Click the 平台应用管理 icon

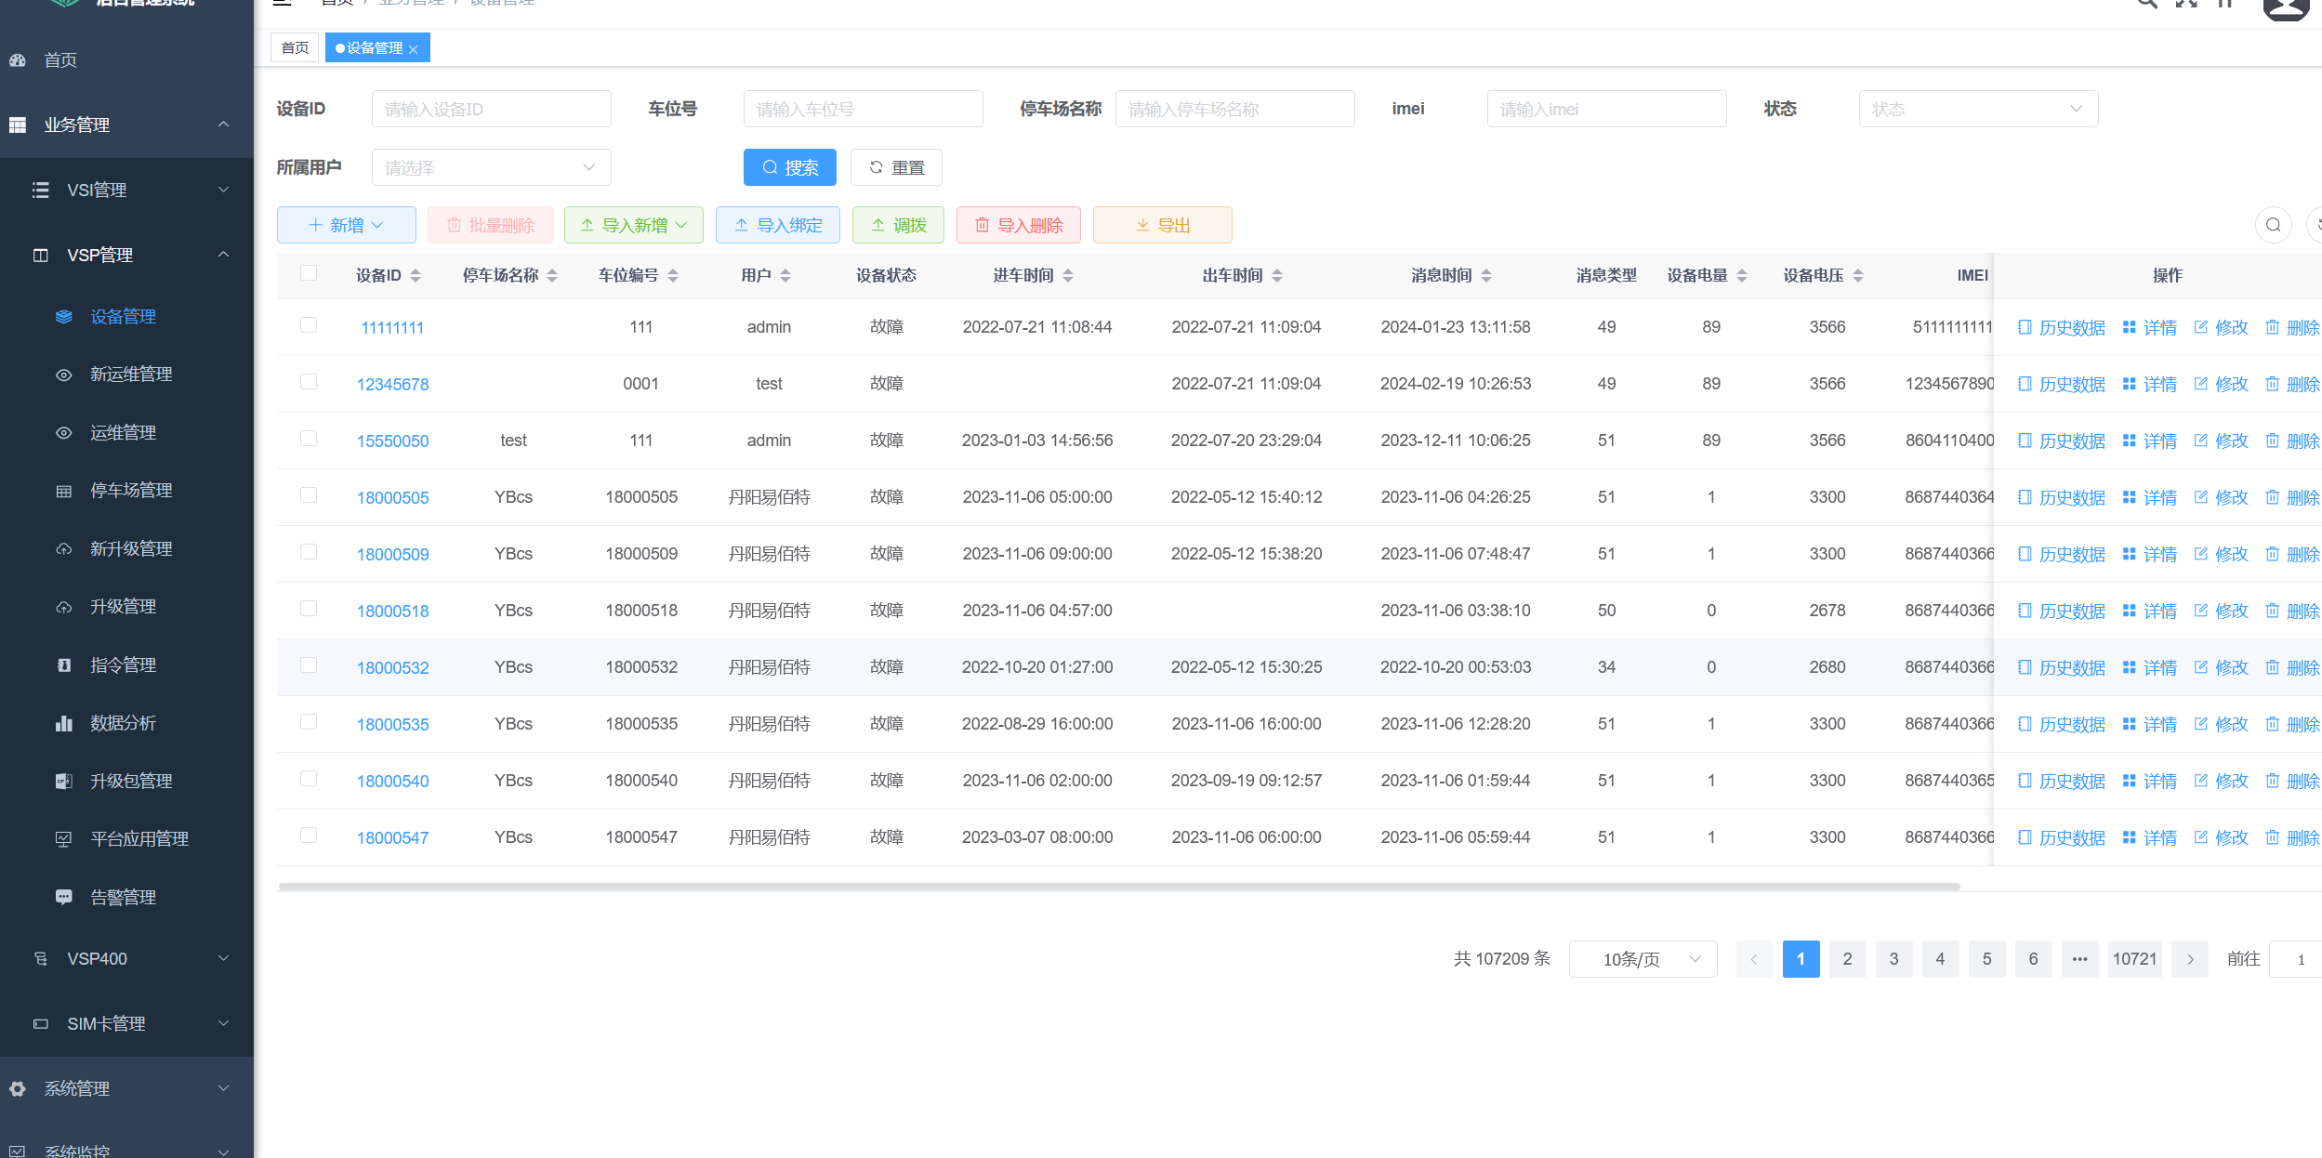(63, 839)
